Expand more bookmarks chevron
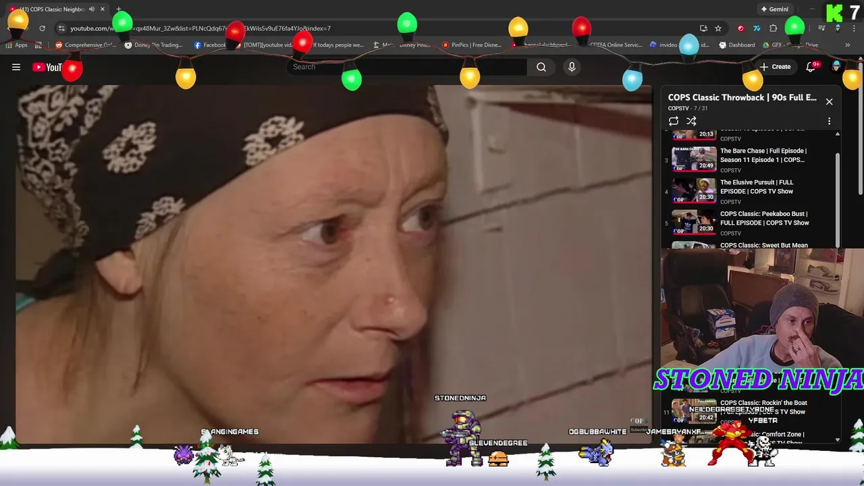864x486 pixels. (847, 45)
